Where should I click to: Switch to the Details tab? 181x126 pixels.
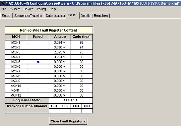86,16
